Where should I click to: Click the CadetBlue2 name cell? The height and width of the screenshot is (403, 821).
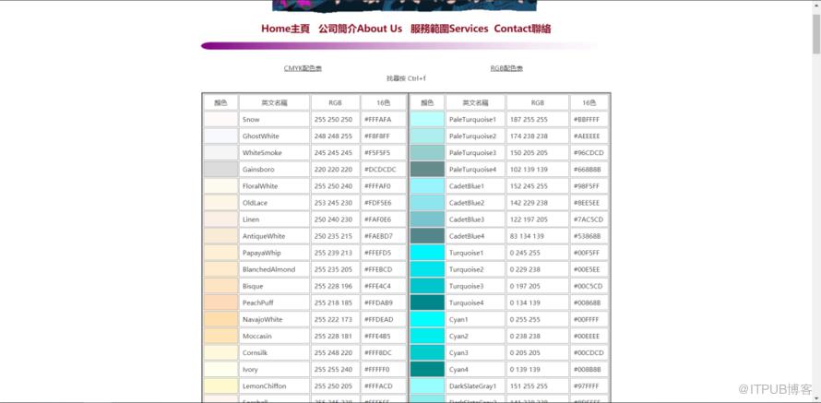point(475,203)
